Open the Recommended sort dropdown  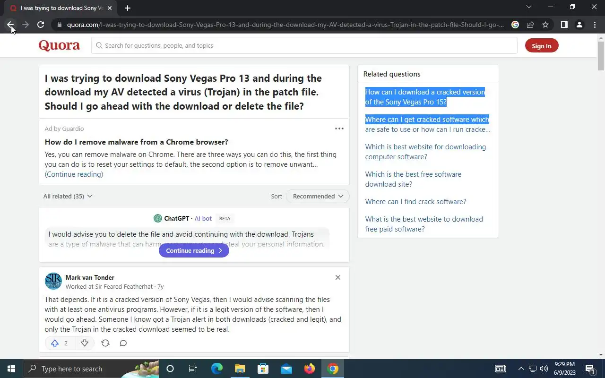click(318, 196)
